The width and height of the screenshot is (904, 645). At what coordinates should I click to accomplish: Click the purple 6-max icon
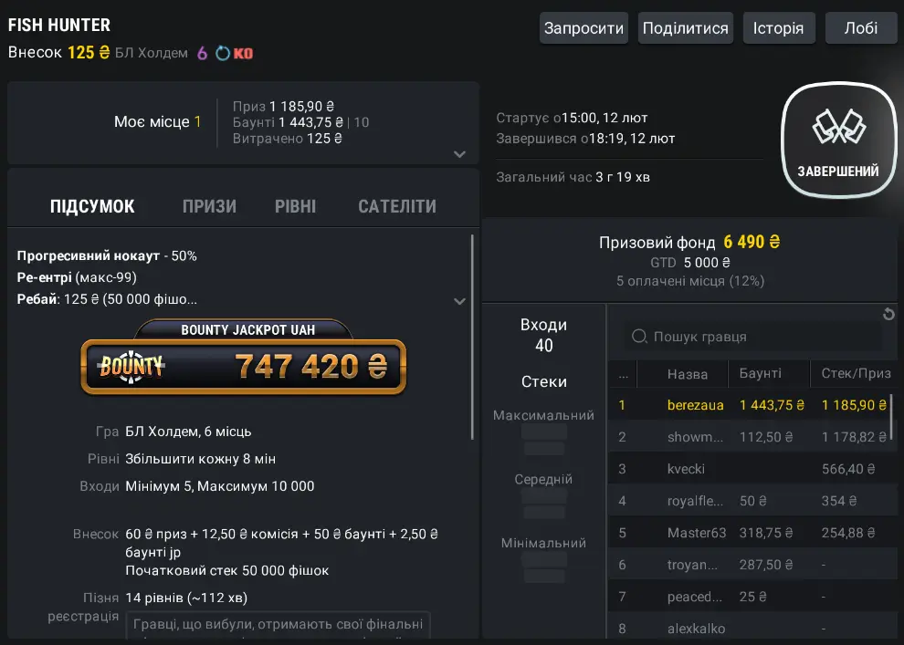point(203,53)
